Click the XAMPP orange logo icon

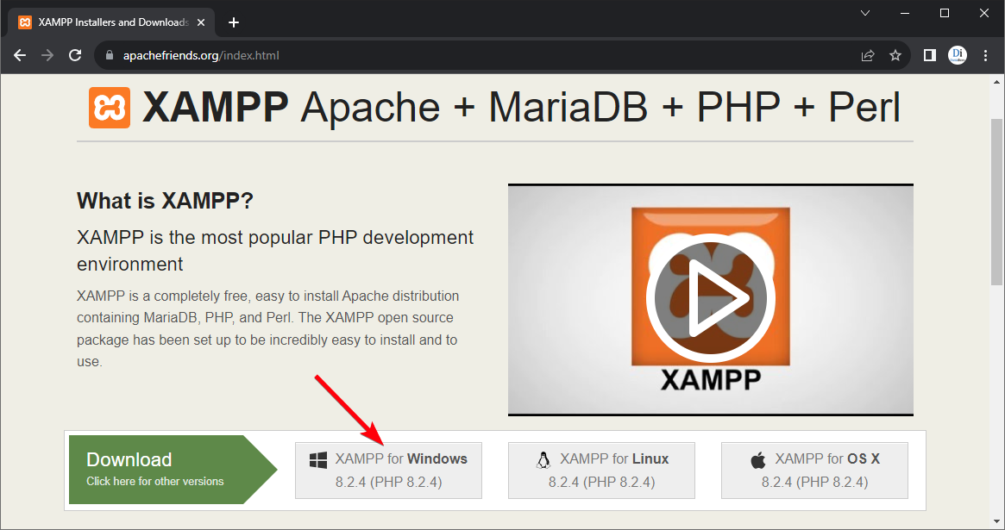[x=110, y=108]
